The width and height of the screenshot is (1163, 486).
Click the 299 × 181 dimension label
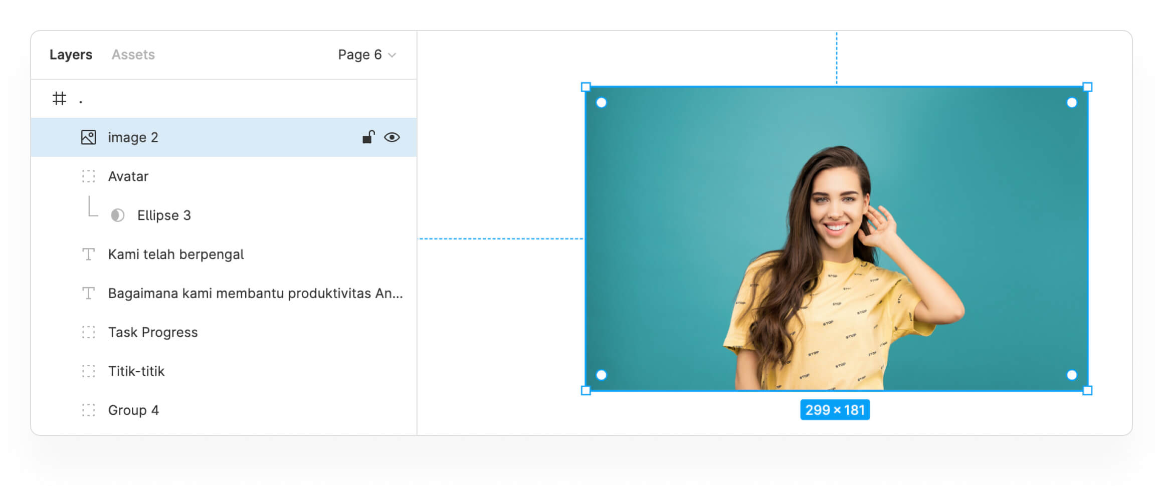835,410
